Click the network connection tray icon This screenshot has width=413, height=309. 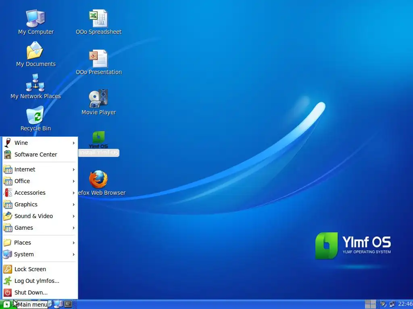pos(392,304)
